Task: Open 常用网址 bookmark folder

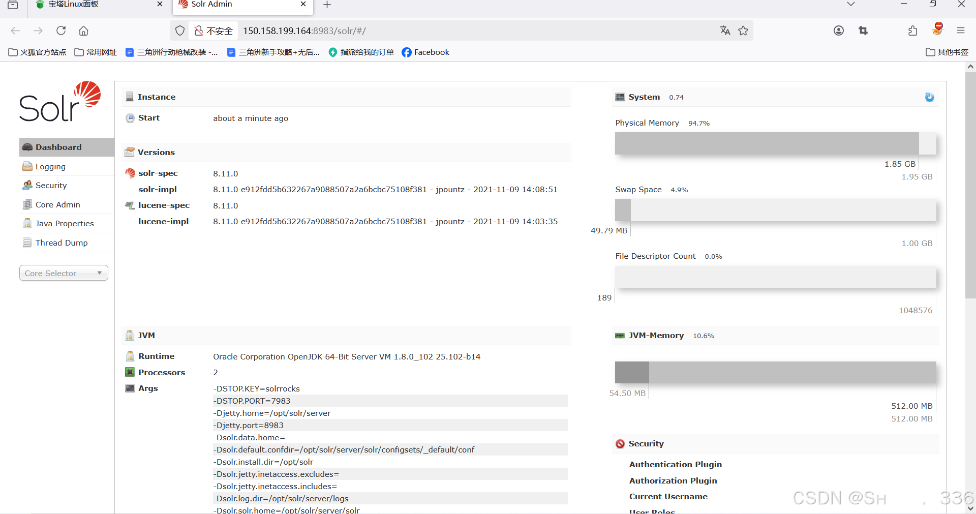Action: (96, 52)
